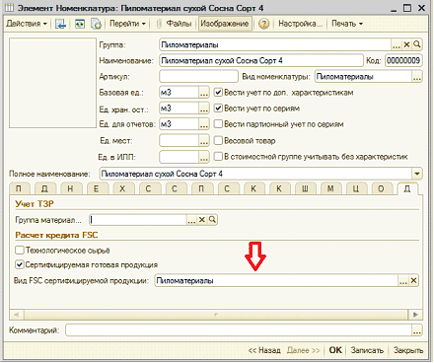Open the Перейти menu

coord(127,24)
